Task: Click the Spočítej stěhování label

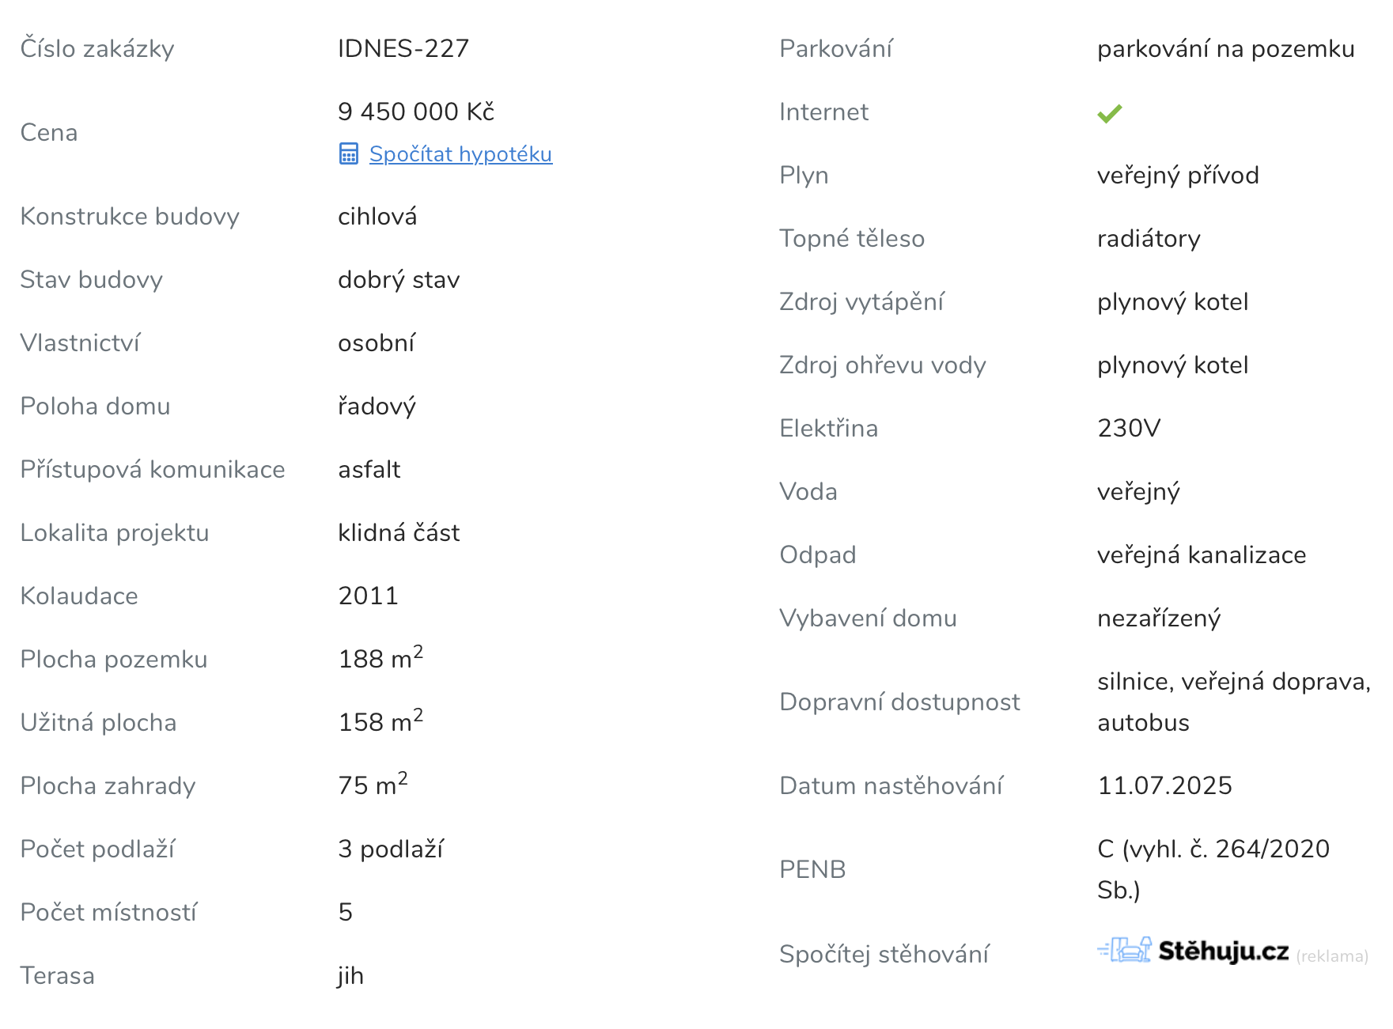Action: [884, 954]
